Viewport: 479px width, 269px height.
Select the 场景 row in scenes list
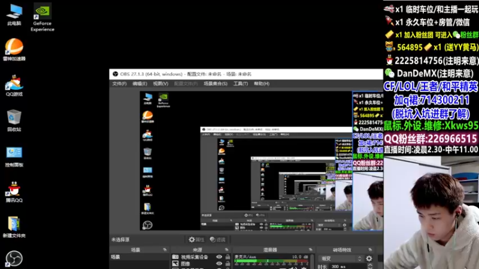[x=139, y=257]
